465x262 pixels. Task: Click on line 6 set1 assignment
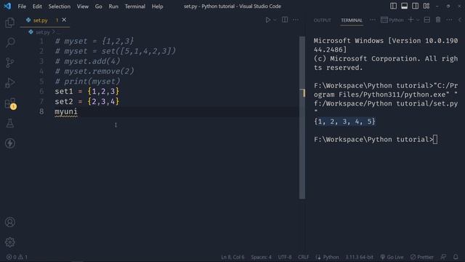point(87,92)
